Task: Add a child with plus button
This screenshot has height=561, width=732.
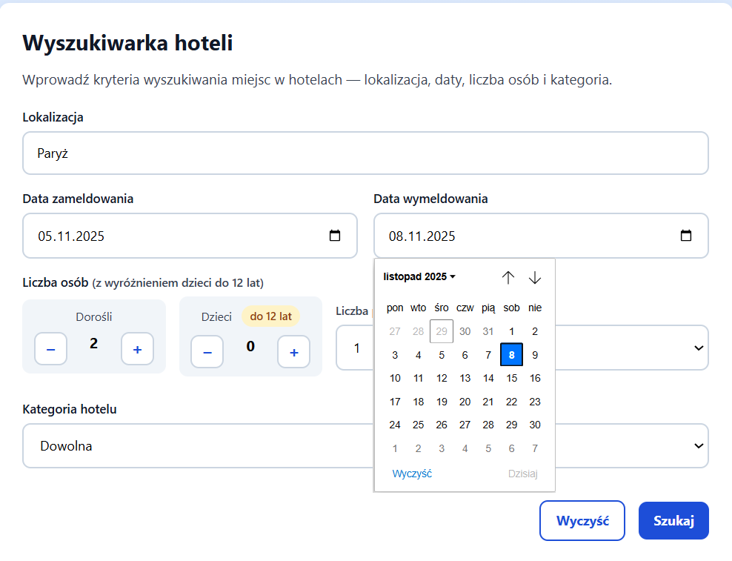Action: 293,352
